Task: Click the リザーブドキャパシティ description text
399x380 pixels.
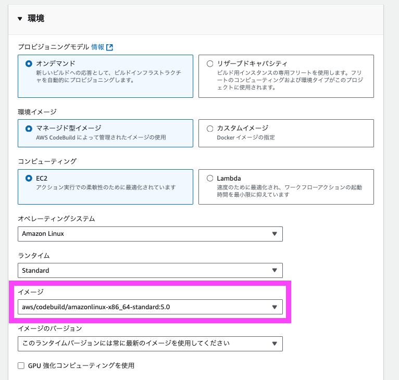Action: pyautogui.click(x=290, y=80)
